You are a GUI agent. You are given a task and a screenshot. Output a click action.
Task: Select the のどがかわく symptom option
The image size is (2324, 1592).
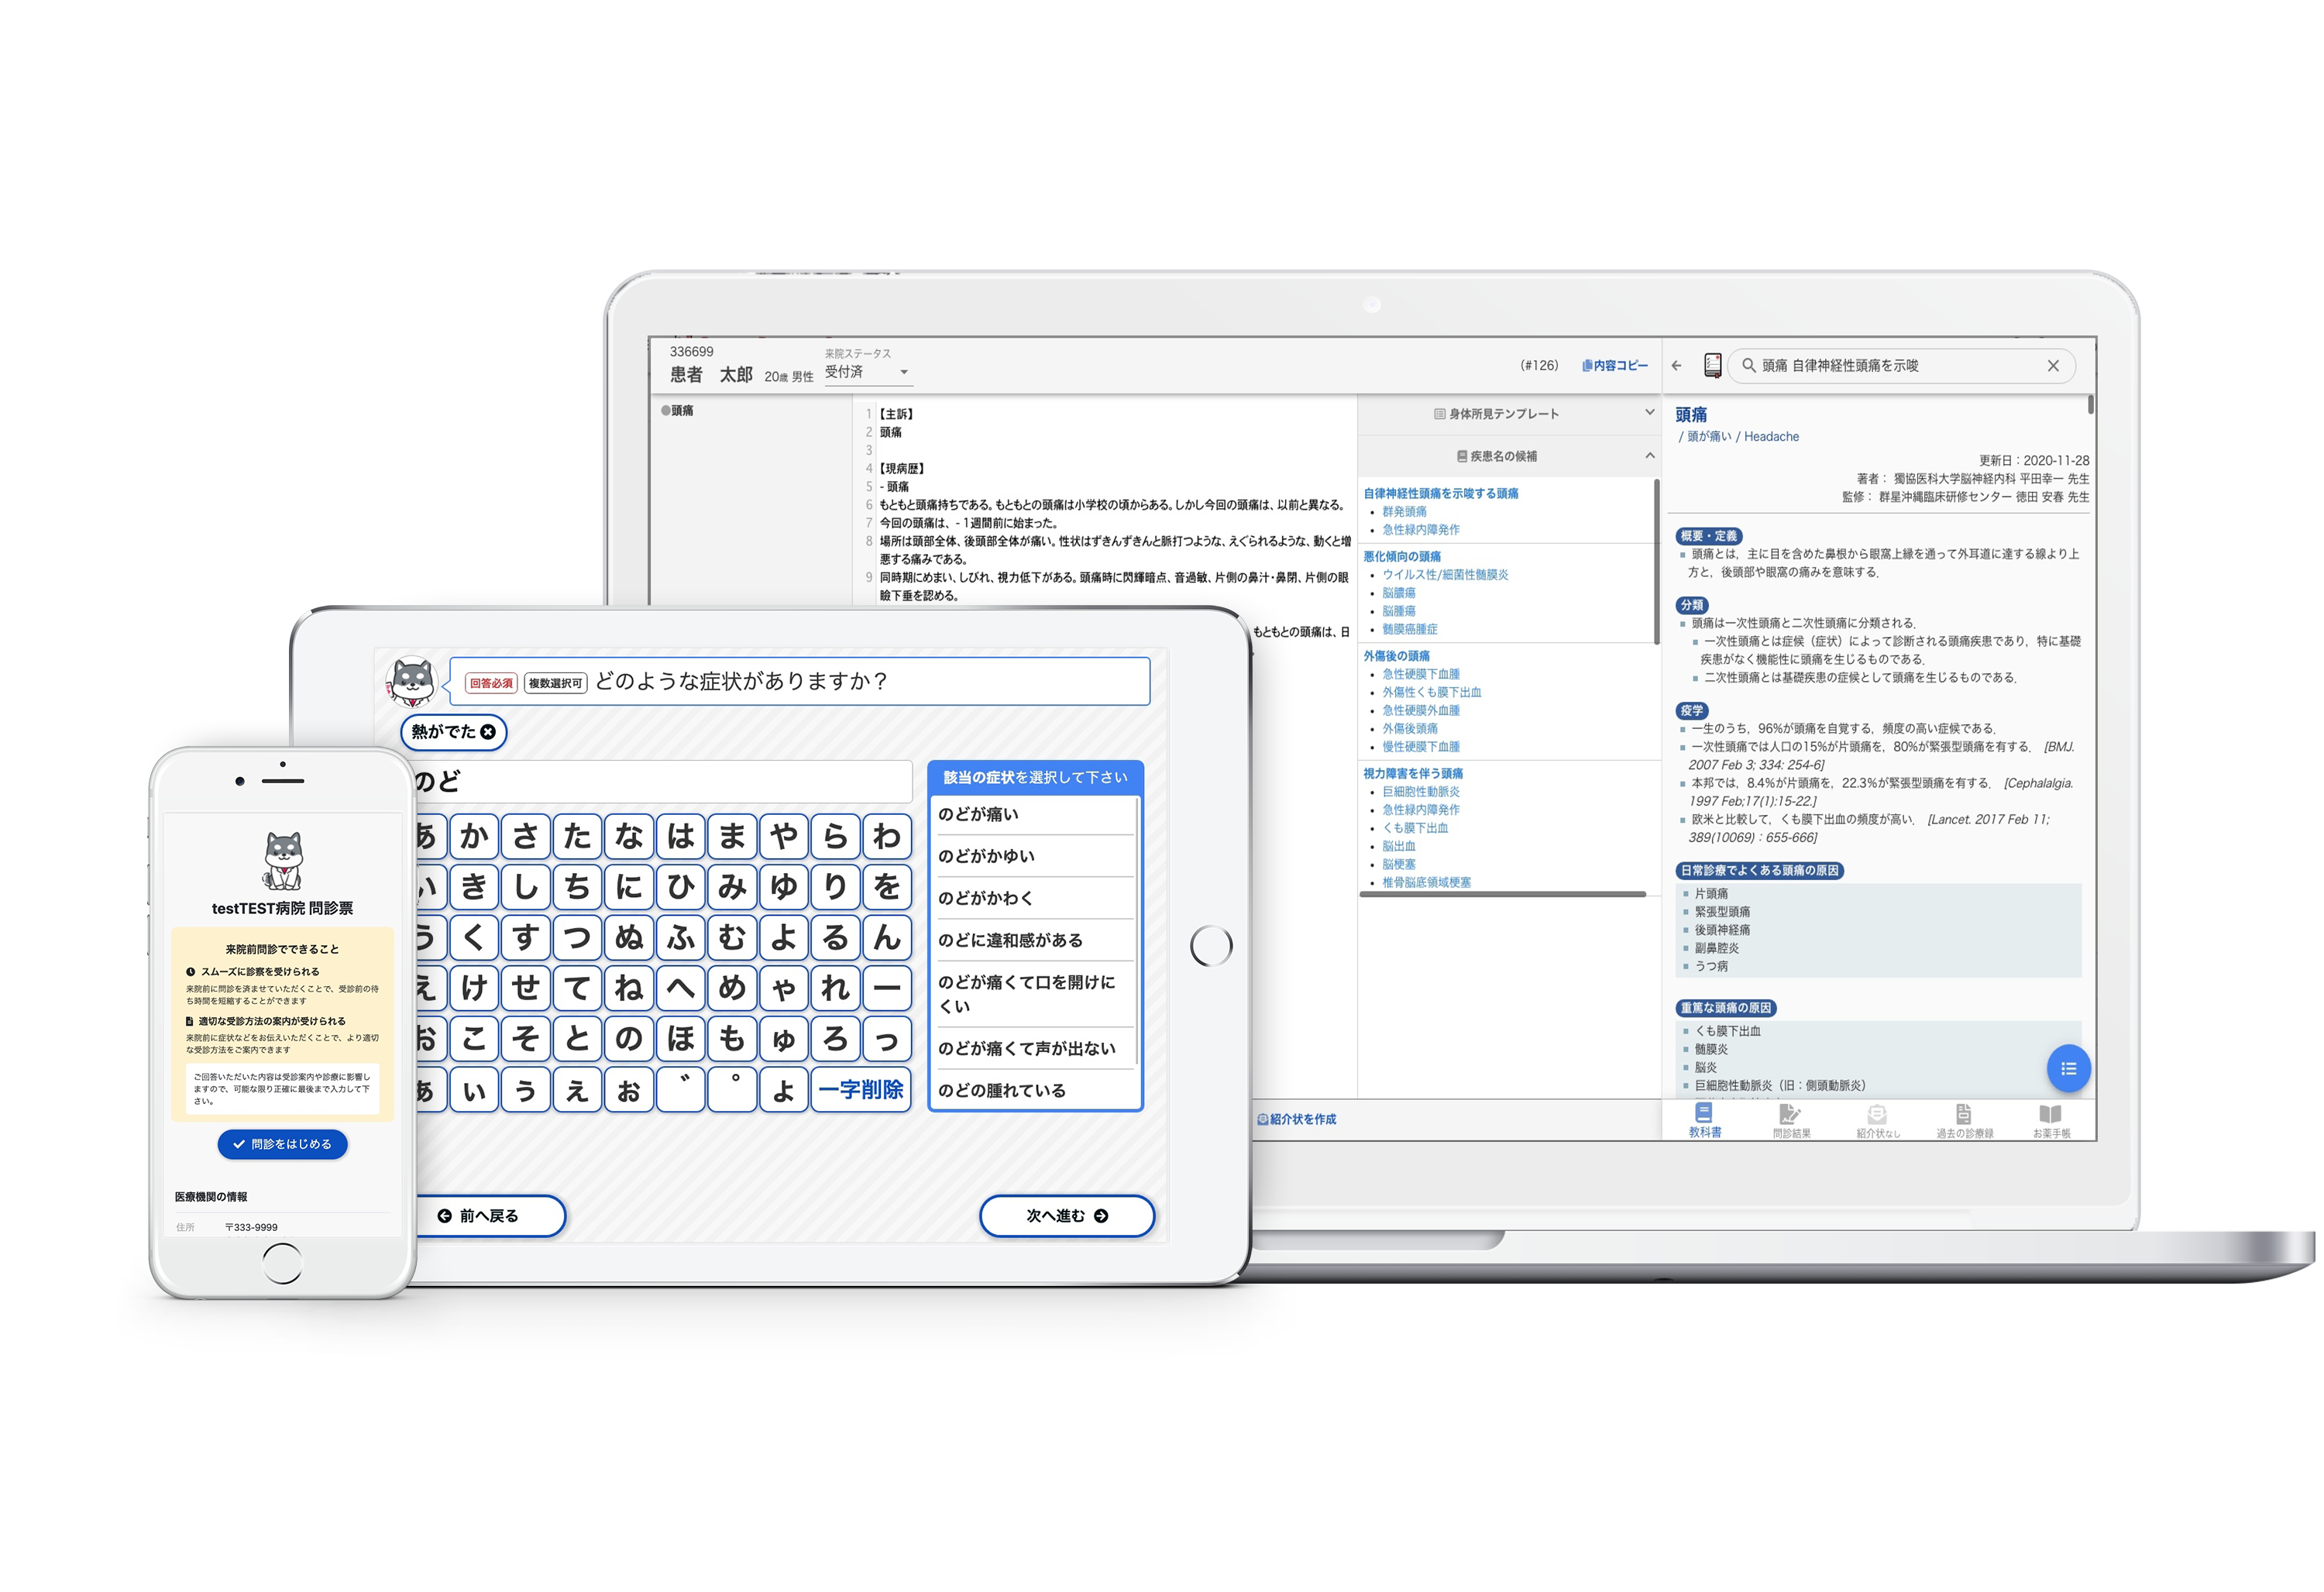[x=1032, y=898]
